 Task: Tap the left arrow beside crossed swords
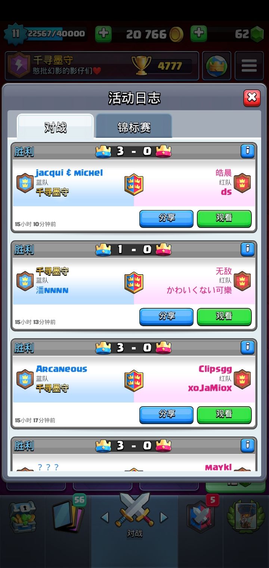[x=105, y=518]
